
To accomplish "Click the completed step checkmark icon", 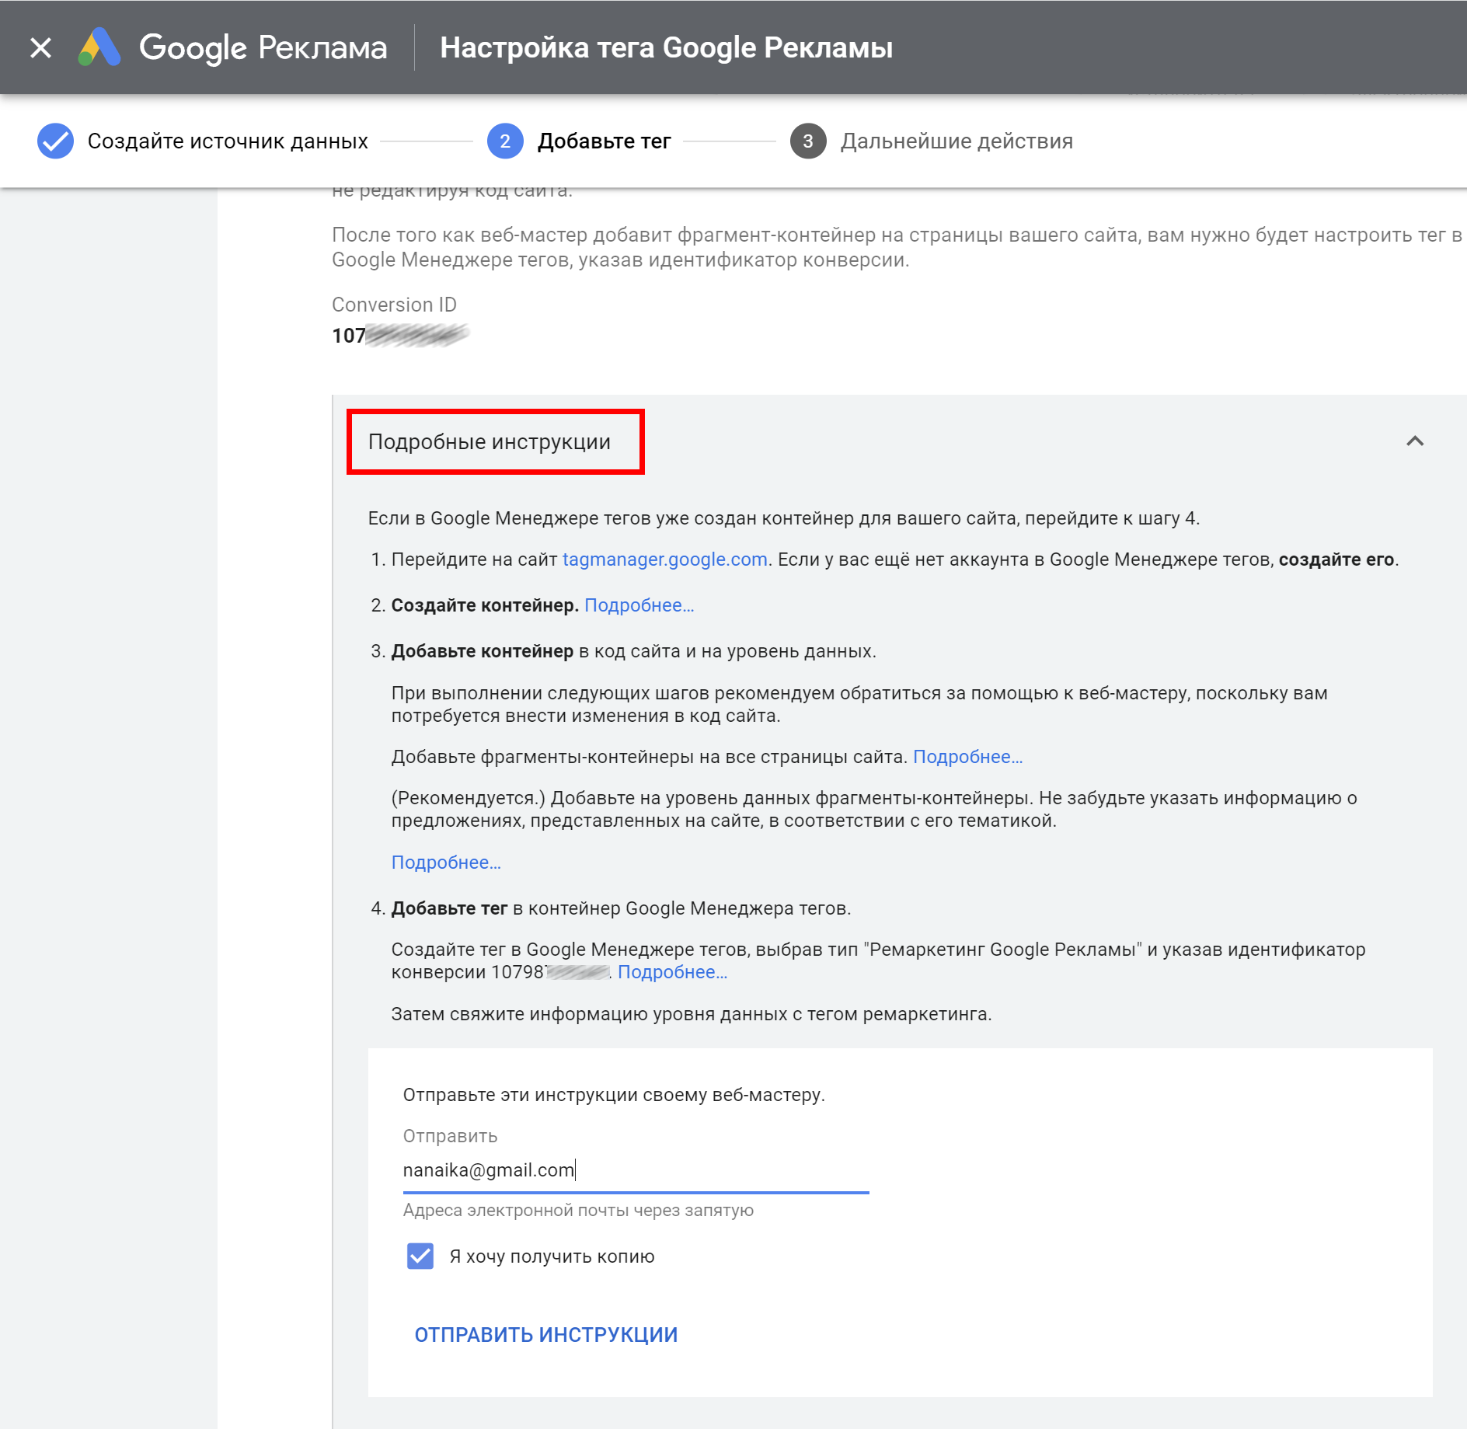I will click(55, 141).
